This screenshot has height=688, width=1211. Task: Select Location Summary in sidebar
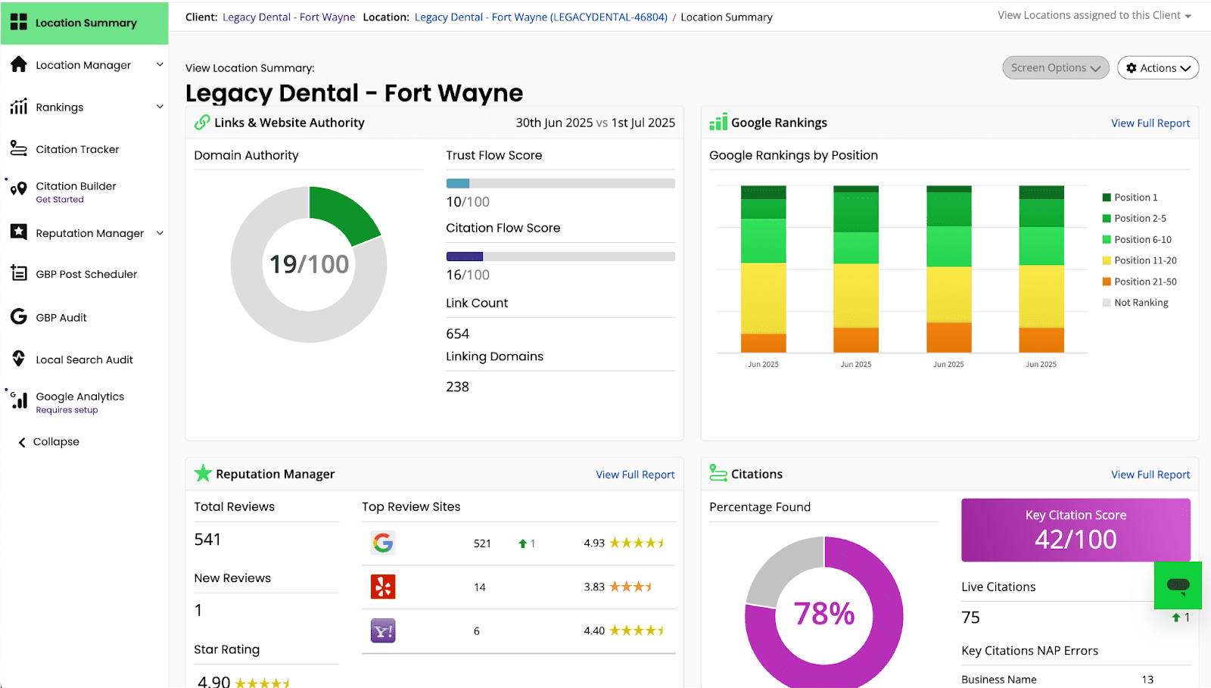pyautogui.click(x=85, y=23)
